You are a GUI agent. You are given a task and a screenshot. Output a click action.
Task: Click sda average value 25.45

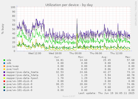[x=107, y=60]
